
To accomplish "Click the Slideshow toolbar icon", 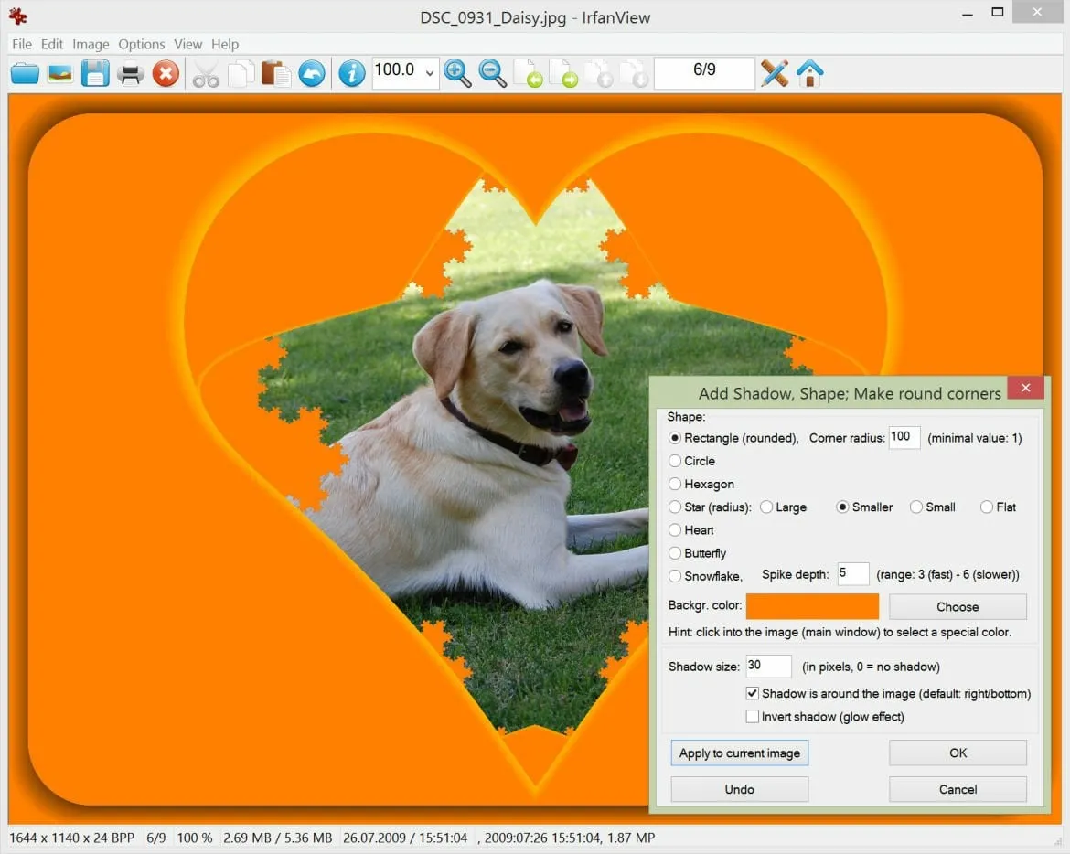I will click(x=60, y=73).
